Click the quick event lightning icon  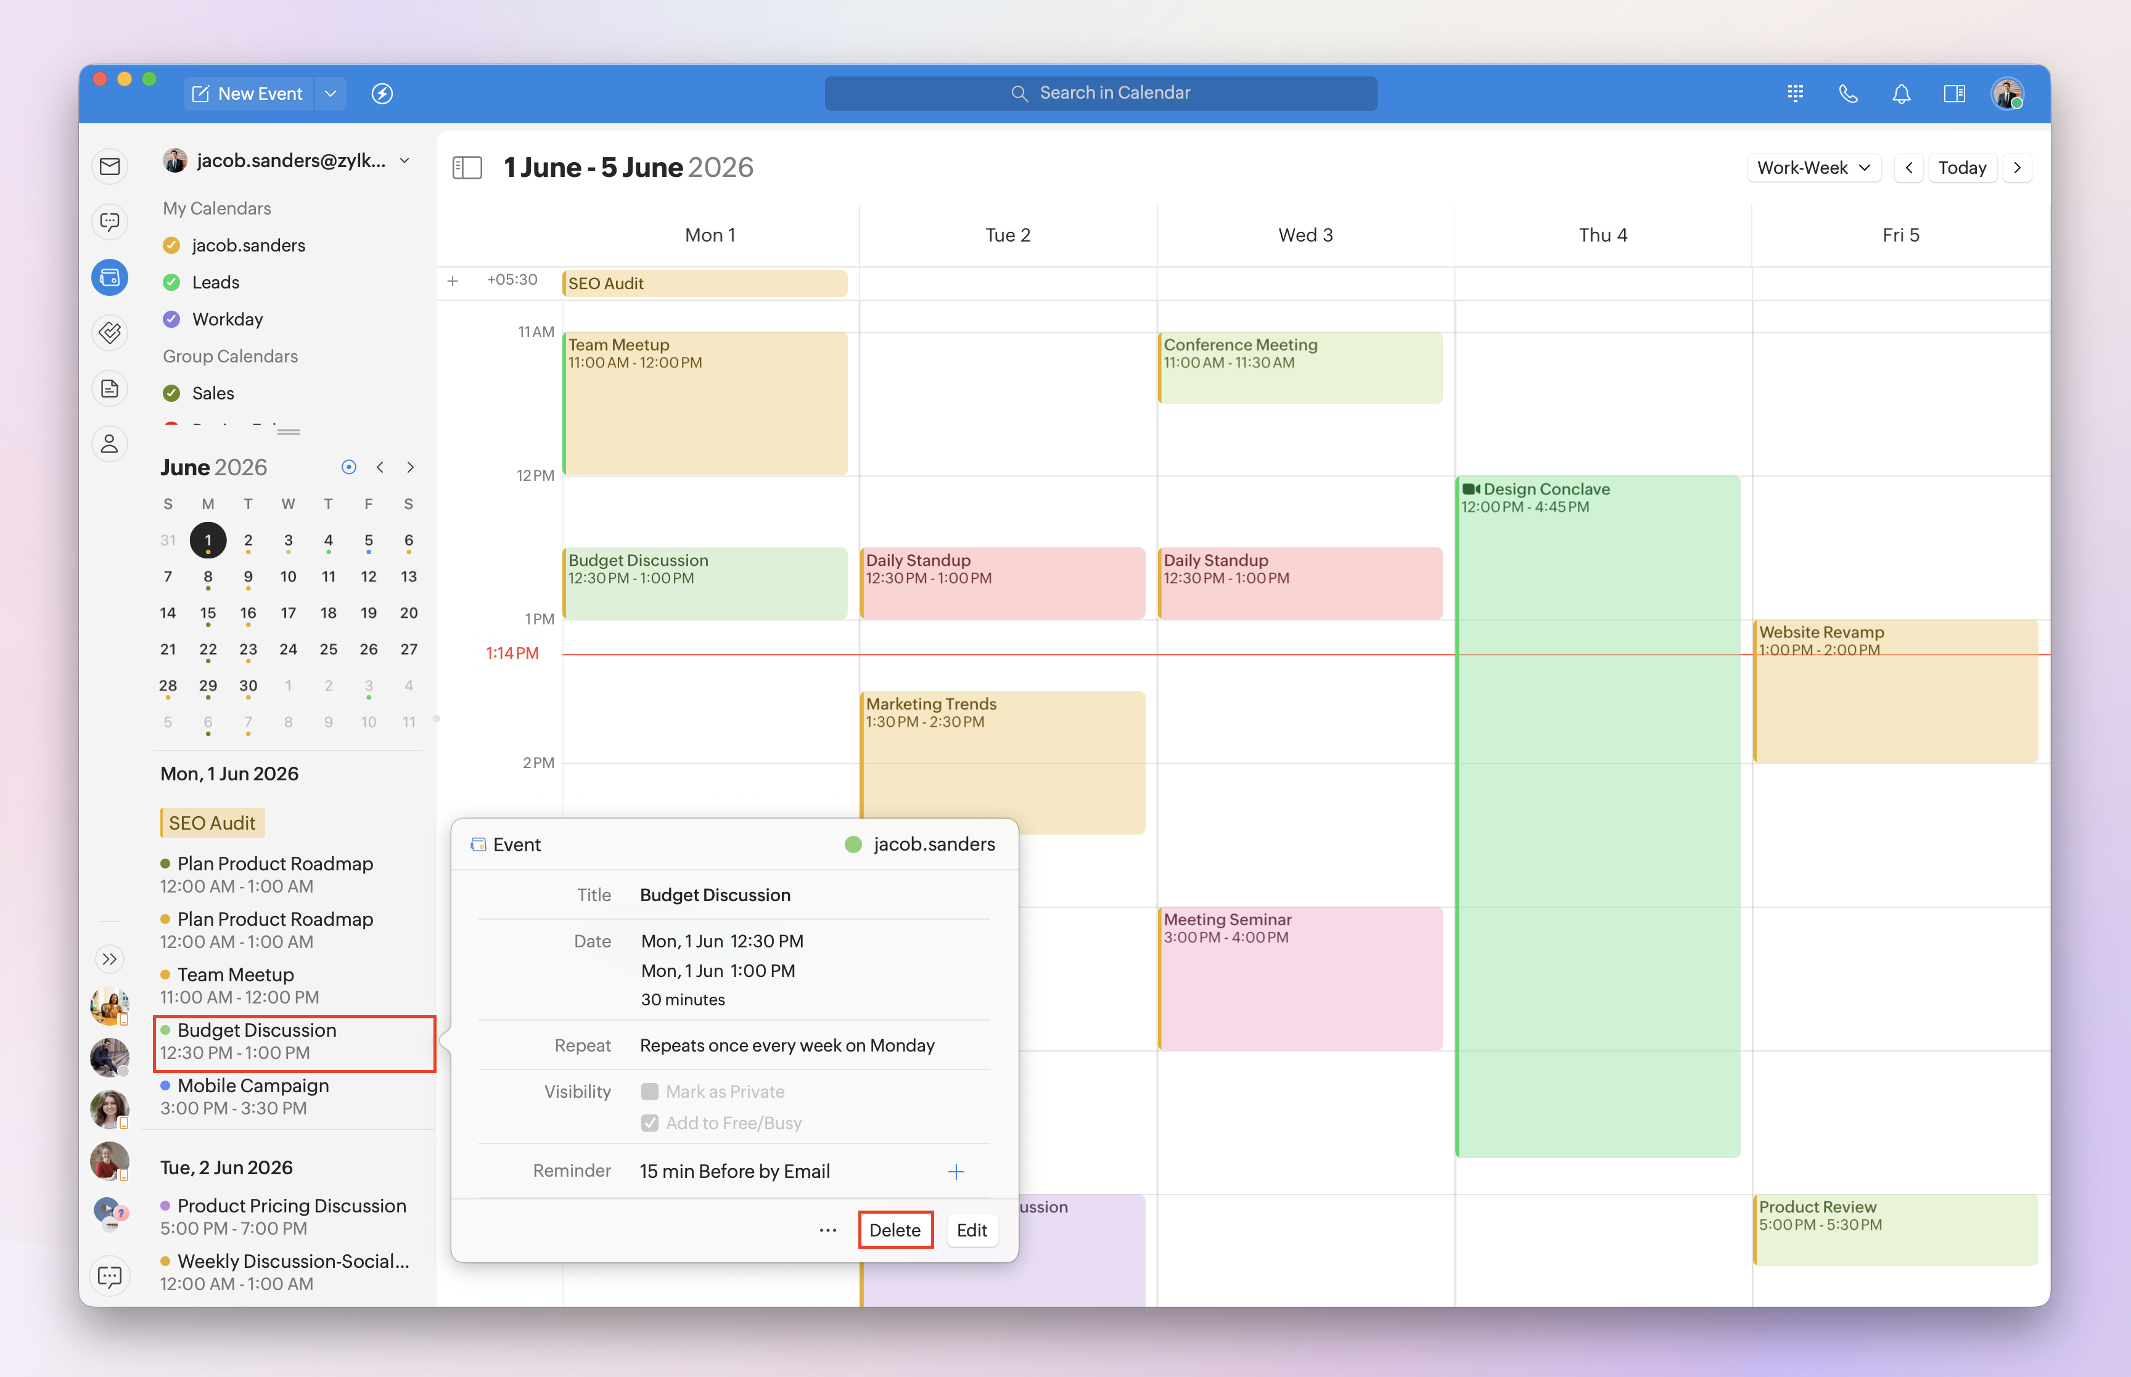click(382, 94)
